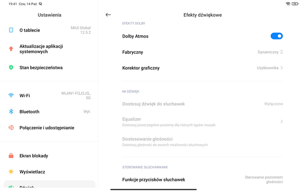Screen dimensions: 307x192
Task: Tap the green security shield icon
Action: (11, 67)
